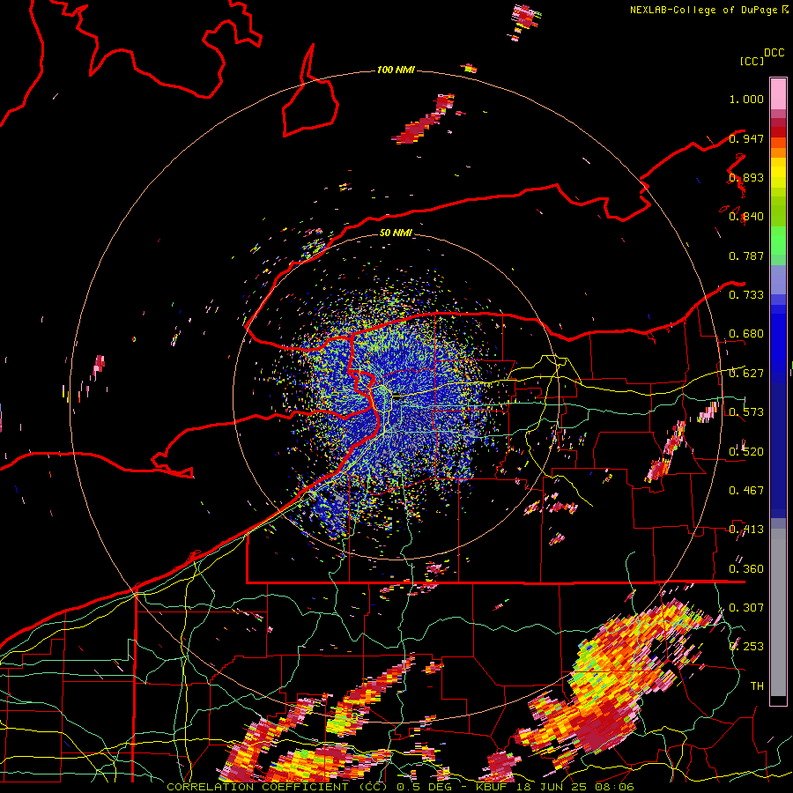
Task: Click the 0.307 scale value
Action: (746, 608)
